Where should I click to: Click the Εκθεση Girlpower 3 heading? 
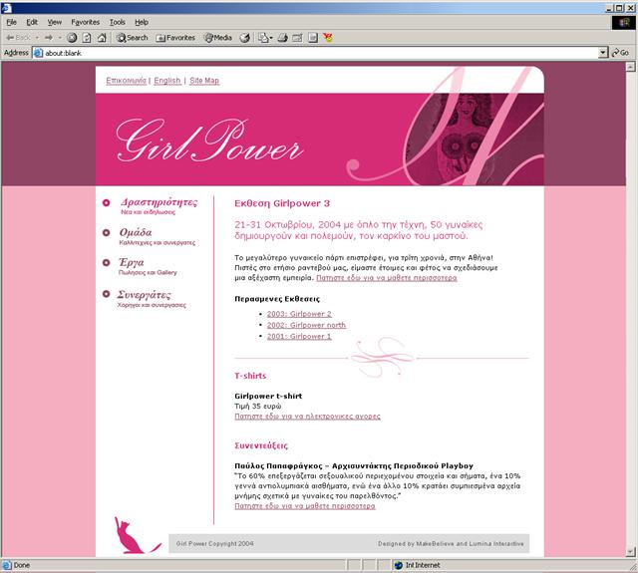[x=282, y=203]
